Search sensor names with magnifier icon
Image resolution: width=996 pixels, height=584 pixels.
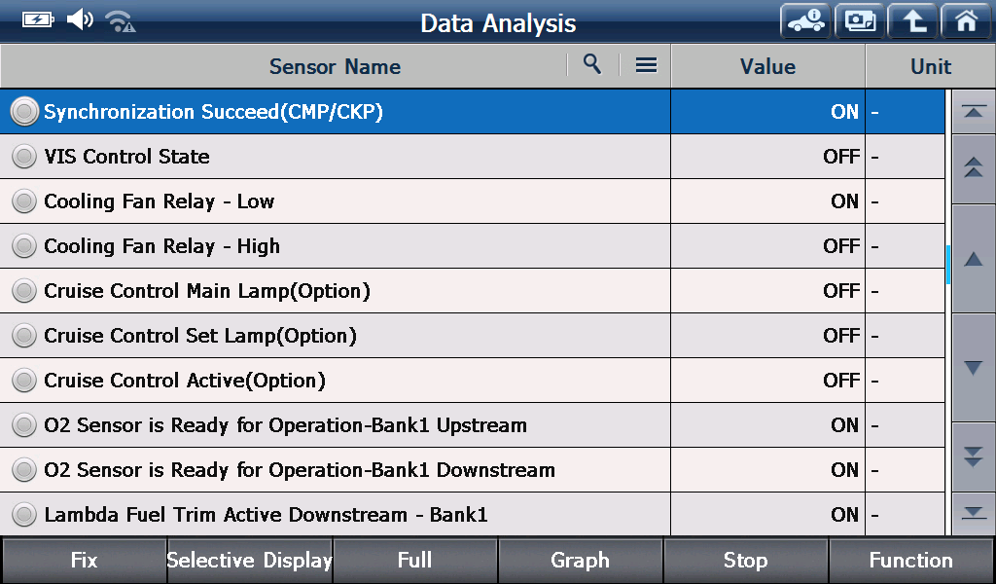point(592,64)
